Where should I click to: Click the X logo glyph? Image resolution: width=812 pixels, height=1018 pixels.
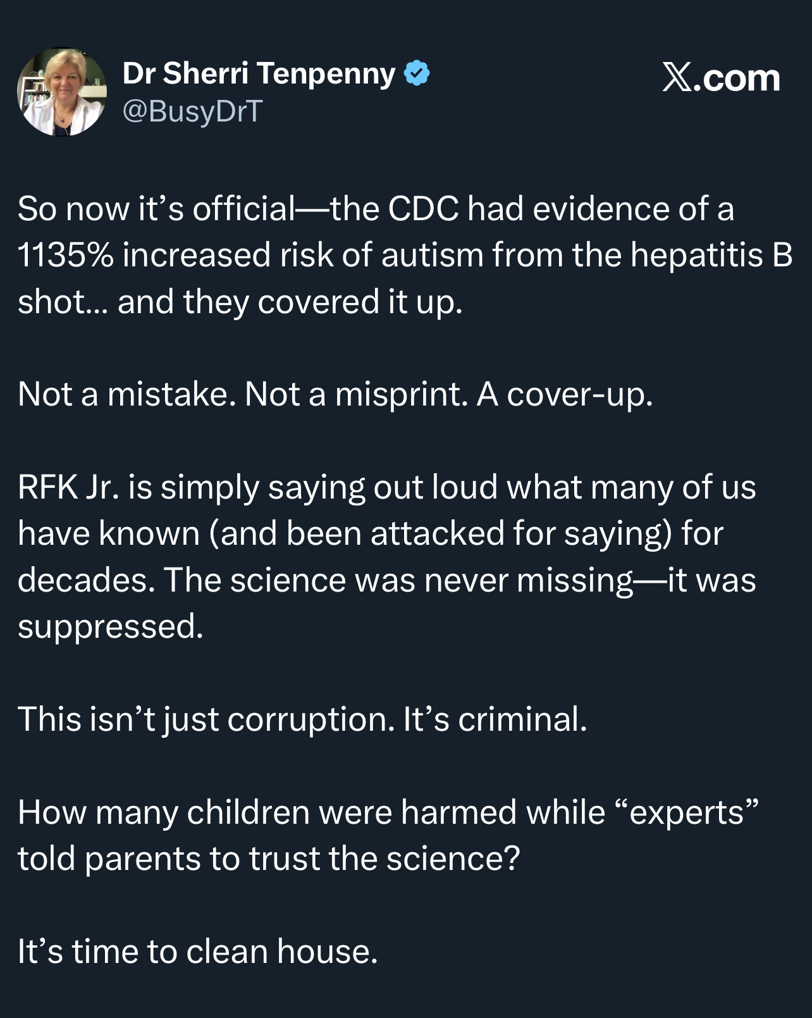point(677,78)
